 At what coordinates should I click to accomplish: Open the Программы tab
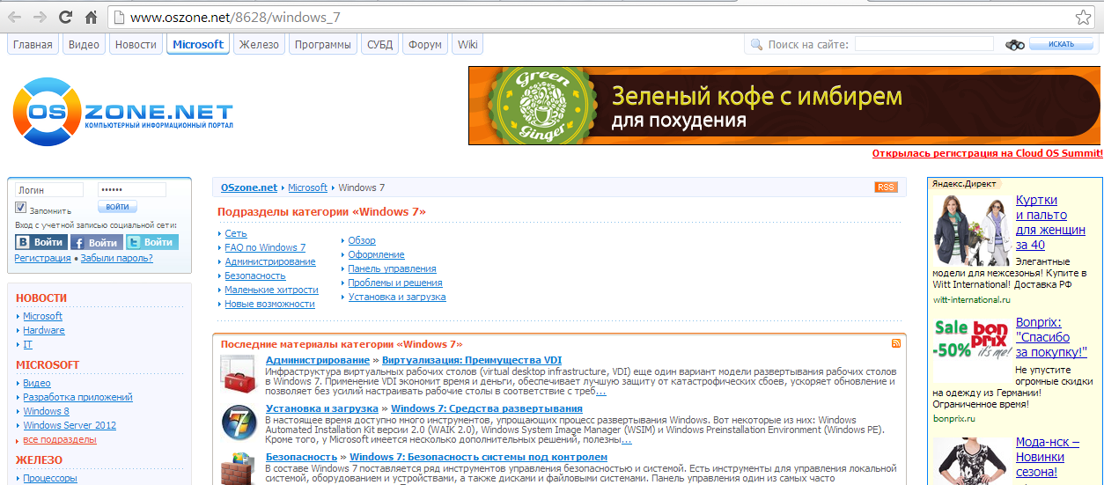[x=322, y=44]
